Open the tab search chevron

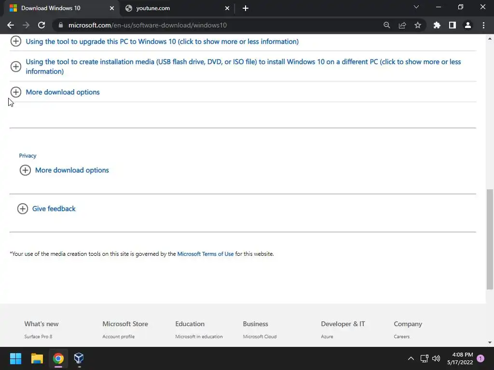[x=416, y=7]
